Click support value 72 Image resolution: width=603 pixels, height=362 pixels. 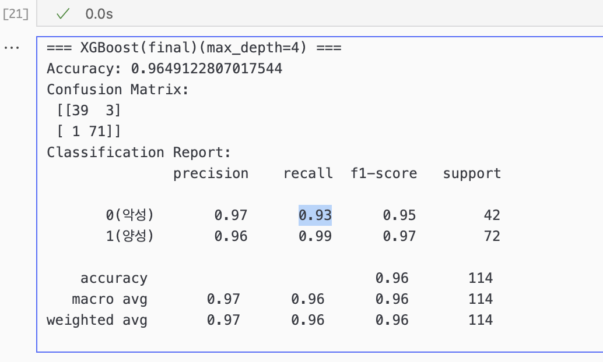coord(492,236)
